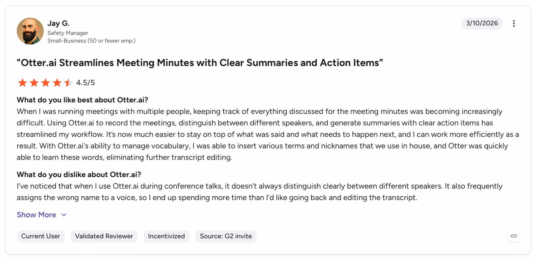Click Jay G.'s profile avatar
The width and height of the screenshot is (535, 259).
click(x=30, y=31)
